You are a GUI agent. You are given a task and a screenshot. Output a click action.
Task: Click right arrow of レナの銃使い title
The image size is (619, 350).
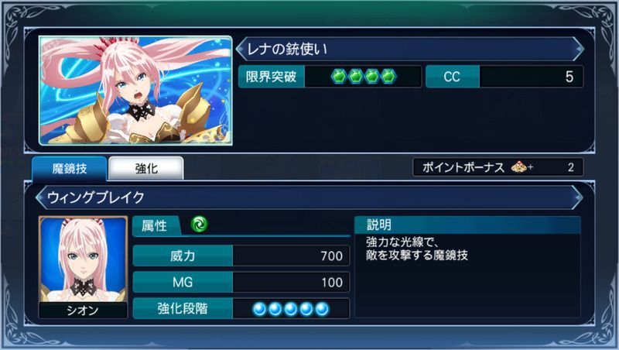pyautogui.click(x=579, y=49)
